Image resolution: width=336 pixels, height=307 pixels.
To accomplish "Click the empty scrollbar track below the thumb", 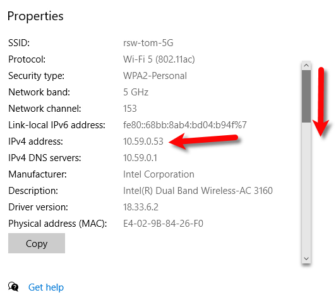I will (306, 188).
